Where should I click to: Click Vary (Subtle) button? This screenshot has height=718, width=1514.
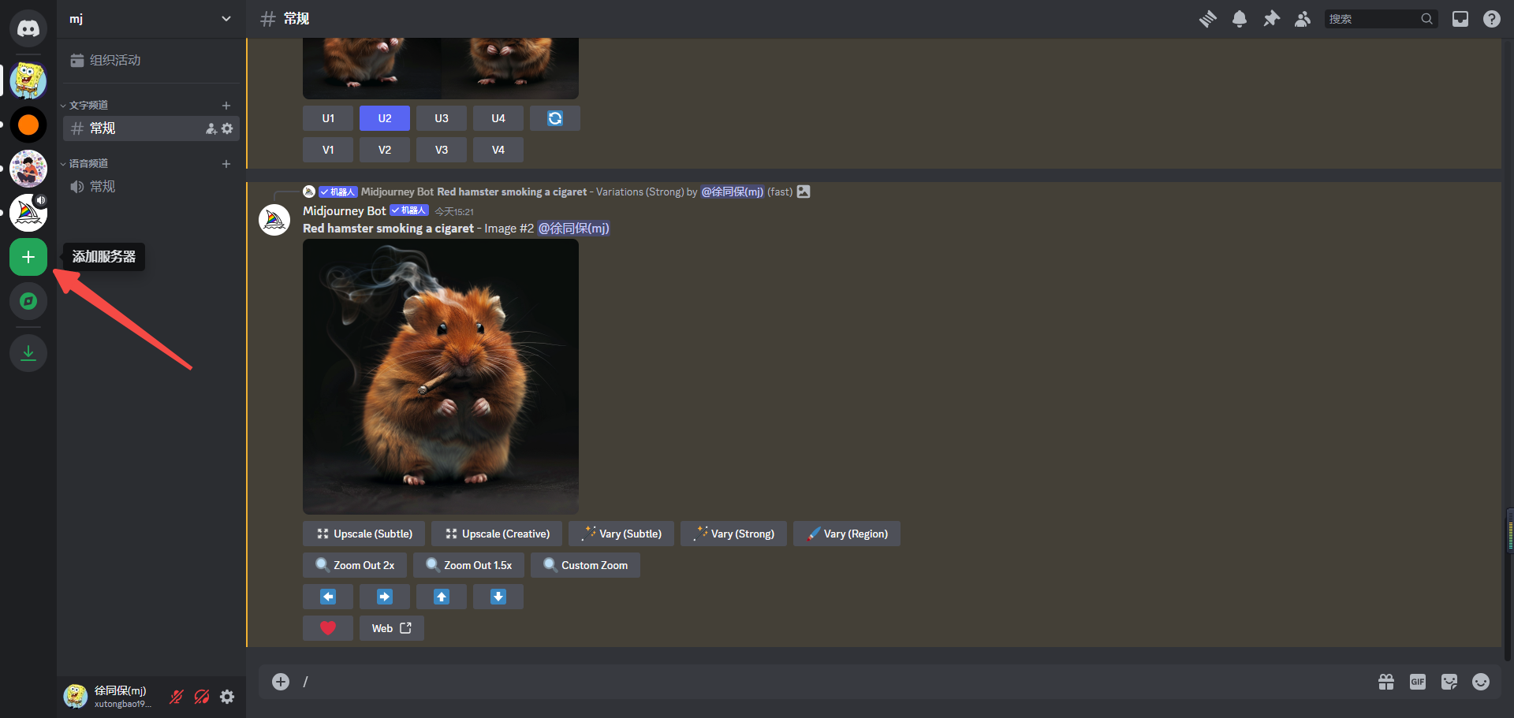pos(621,534)
